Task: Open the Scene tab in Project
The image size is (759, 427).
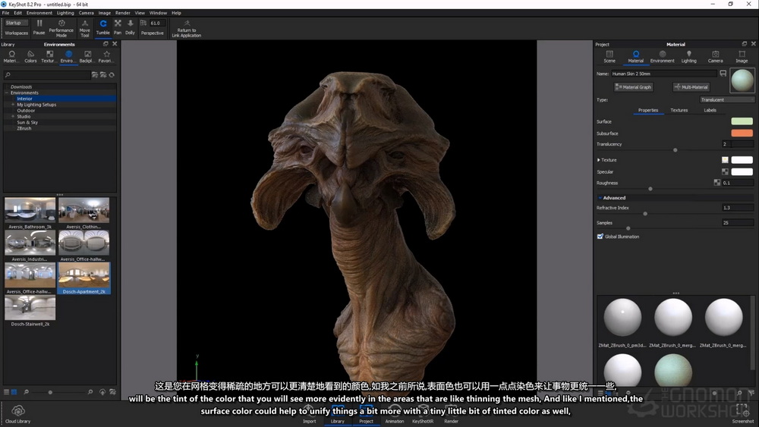Action: point(609,57)
